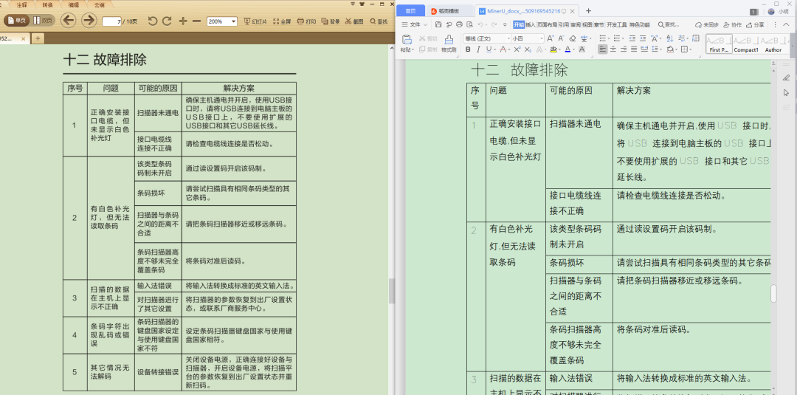This screenshot has width=797, height=395.
Task: Create new WPS tab with plus
Action: [588, 10]
